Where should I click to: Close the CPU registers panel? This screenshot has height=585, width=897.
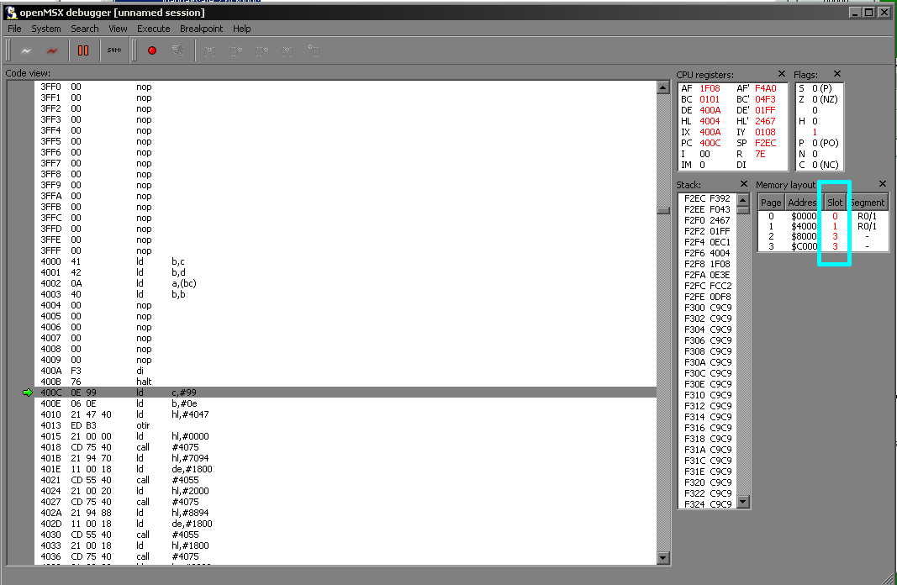coord(782,75)
